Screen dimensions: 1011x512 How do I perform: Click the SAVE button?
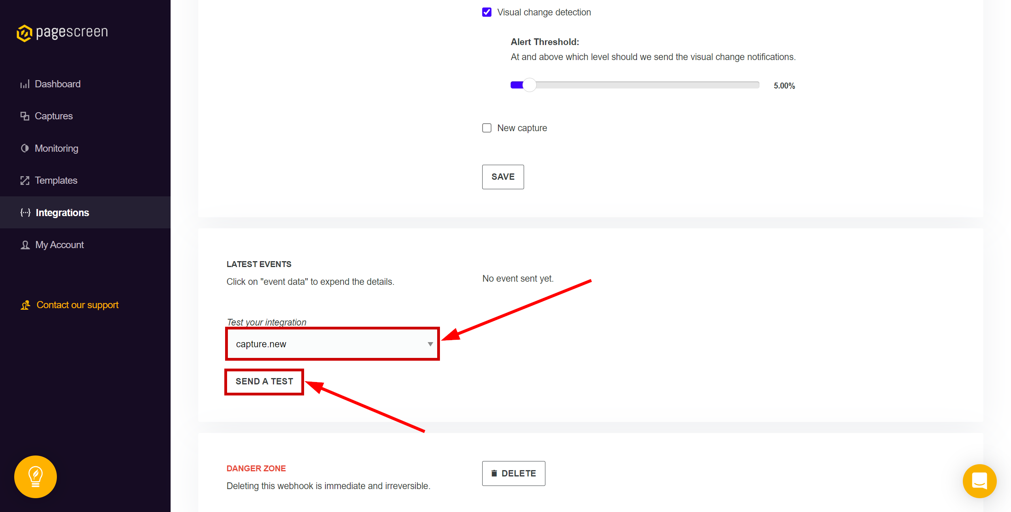tap(503, 176)
